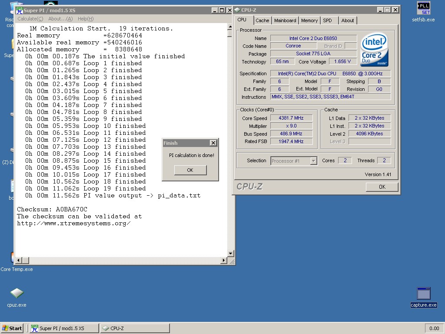Close the Finish dialog with X
The image size is (445, 334).
pyautogui.click(x=213, y=143)
